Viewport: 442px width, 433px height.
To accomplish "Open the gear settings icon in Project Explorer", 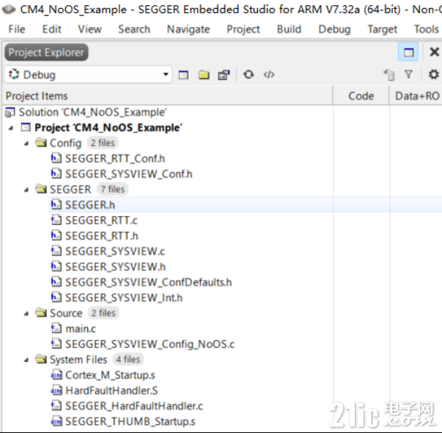I will coord(433,75).
